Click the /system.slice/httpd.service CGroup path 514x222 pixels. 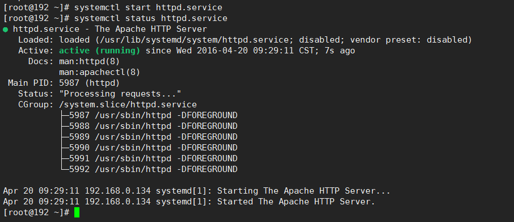[128, 105]
